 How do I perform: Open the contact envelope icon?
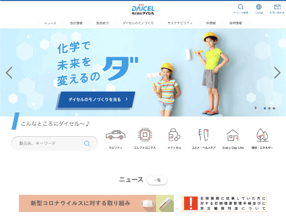277,7
